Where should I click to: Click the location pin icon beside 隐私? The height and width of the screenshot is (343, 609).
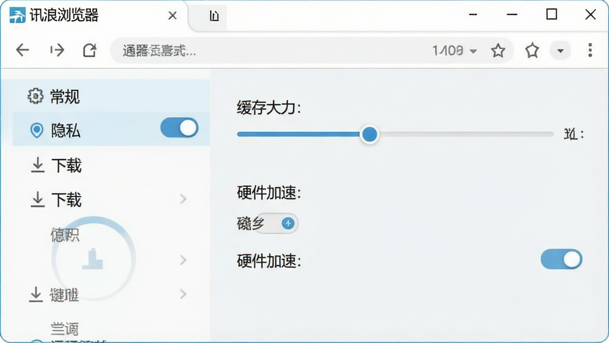(x=37, y=130)
